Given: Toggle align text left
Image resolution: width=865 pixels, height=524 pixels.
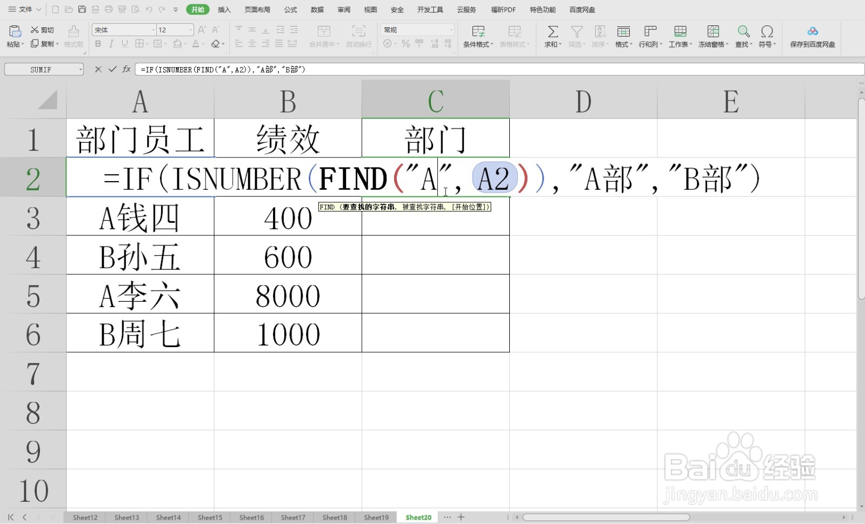Looking at the screenshot, I should point(239,44).
